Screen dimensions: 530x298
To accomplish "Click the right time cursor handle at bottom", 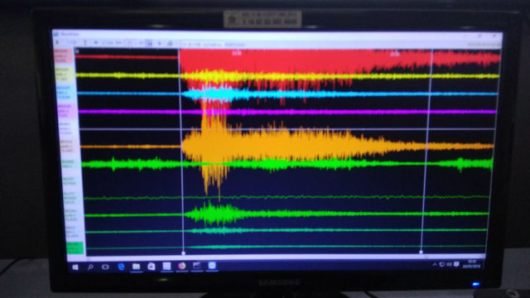I will tap(422, 252).
